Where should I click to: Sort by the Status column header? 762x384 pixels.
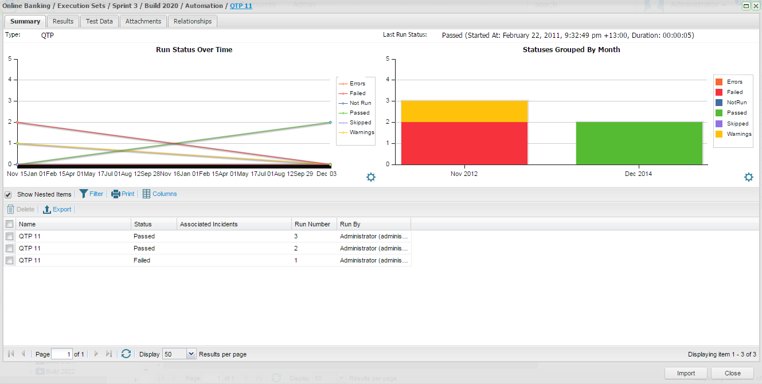coord(143,224)
